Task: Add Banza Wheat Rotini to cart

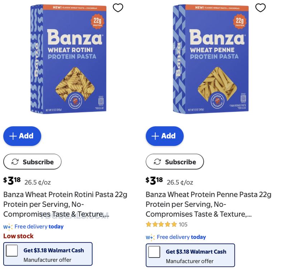Action: (22, 136)
